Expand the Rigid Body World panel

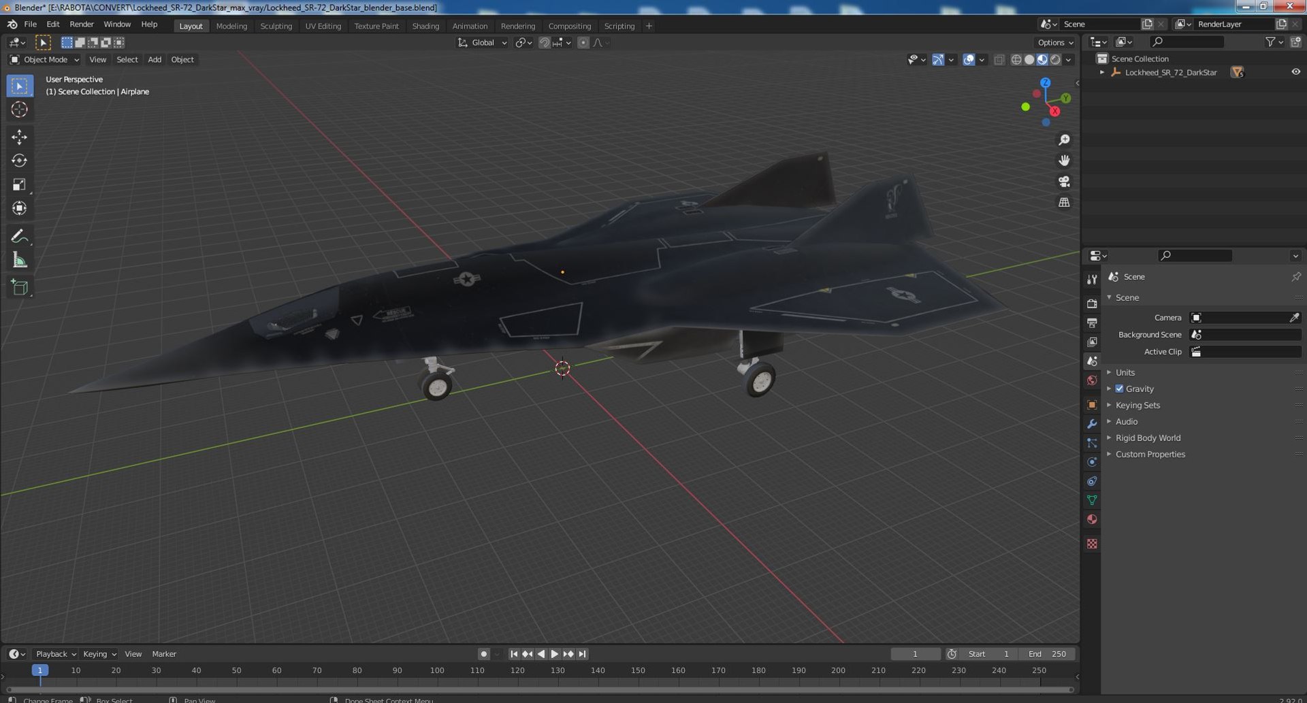pyautogui.click(x=1148, y=438)
